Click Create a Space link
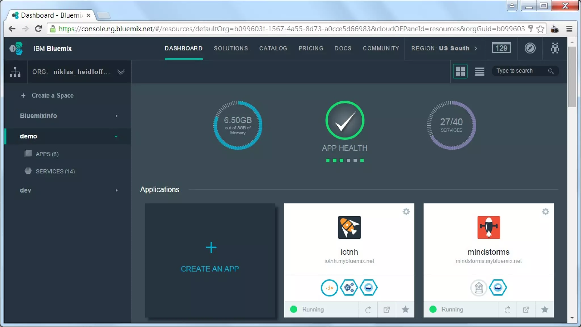This screenshot has width=581, height=327. pos(52,96)
